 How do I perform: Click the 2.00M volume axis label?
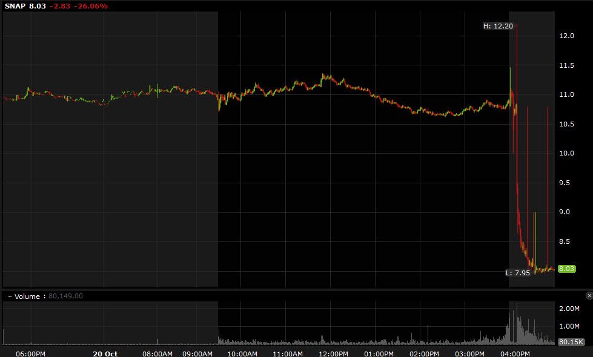tap(570, 309)
